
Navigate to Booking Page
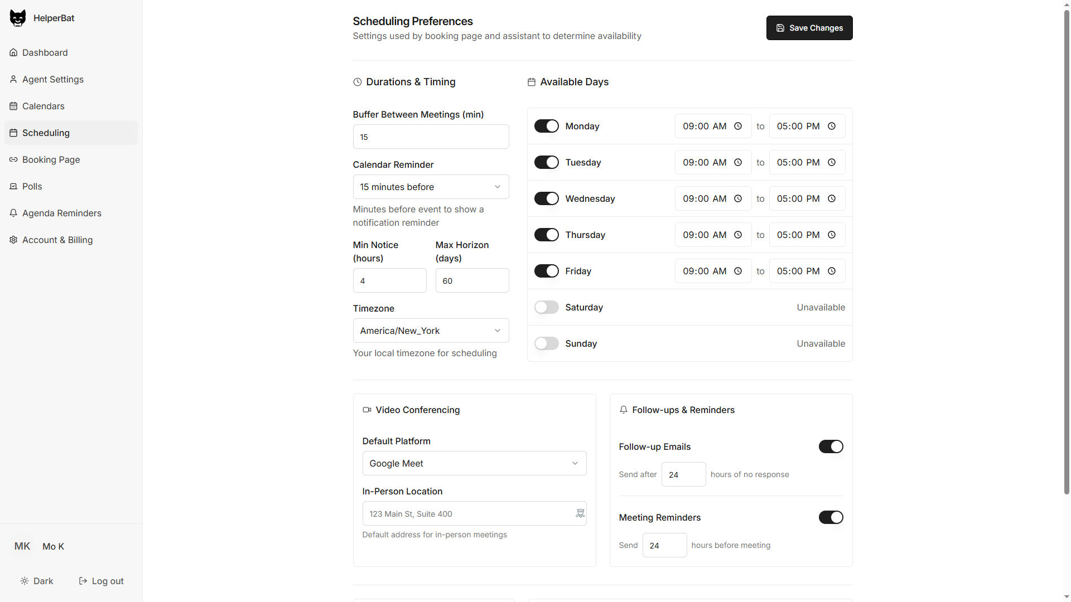point(51,159)
